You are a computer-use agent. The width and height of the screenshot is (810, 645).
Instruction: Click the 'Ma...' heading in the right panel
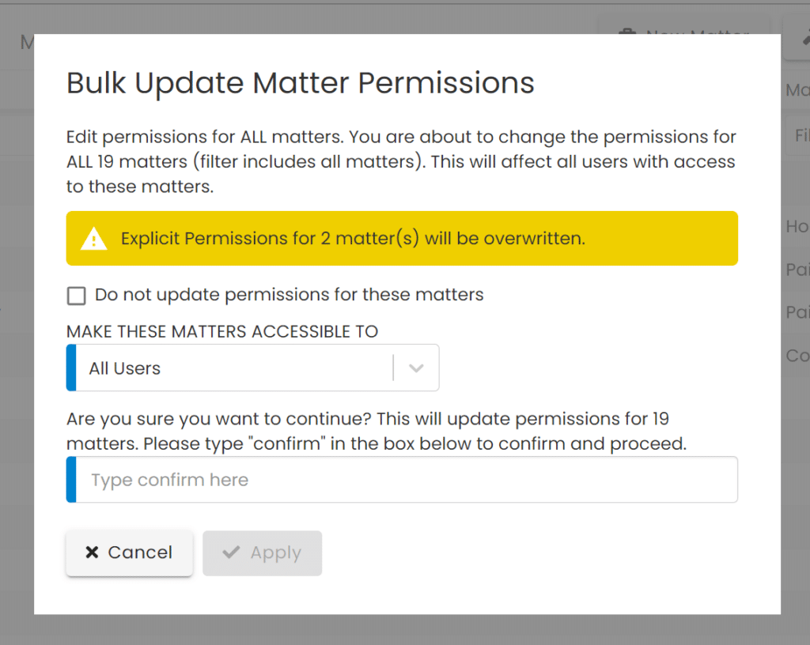tap(795, 90)
